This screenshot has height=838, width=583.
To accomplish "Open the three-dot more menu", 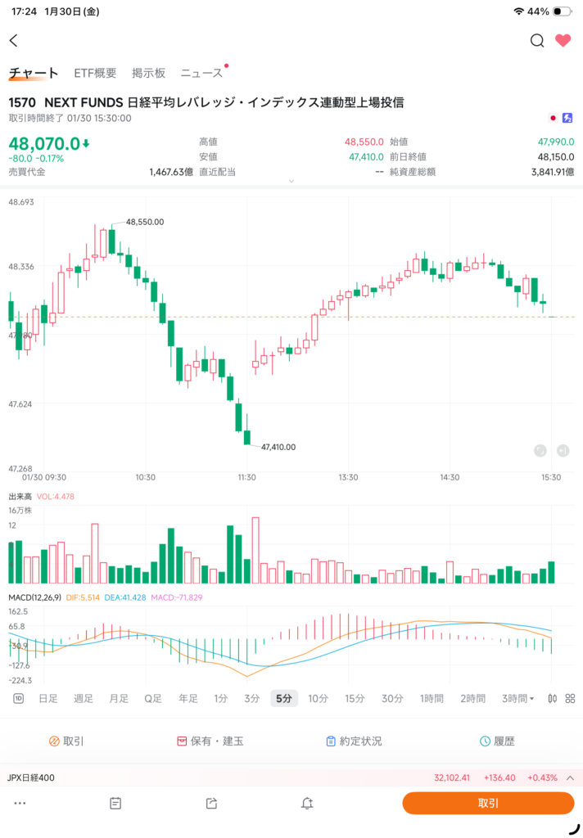I will (20, 803).
